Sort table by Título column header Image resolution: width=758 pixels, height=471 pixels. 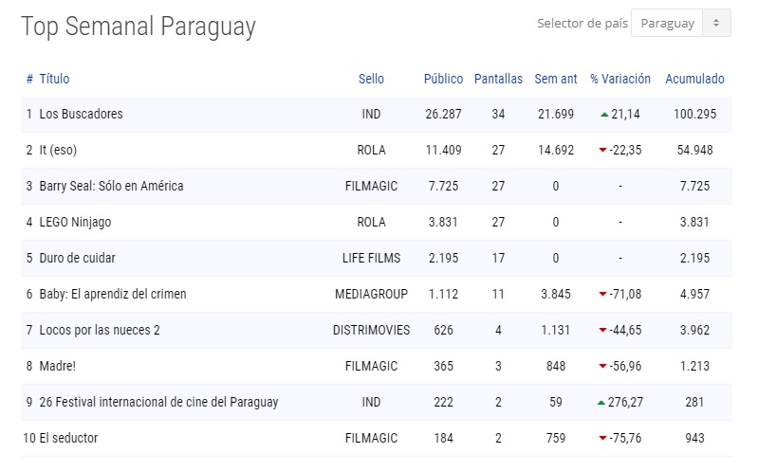pyautogui.click(x=54, y=79)
